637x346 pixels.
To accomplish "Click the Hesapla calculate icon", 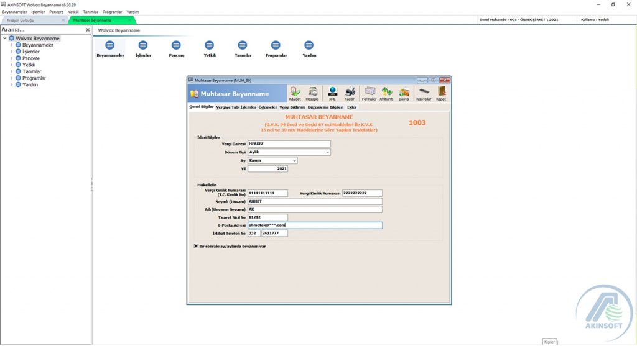I will pyautogui.click(x=312, y=94).
